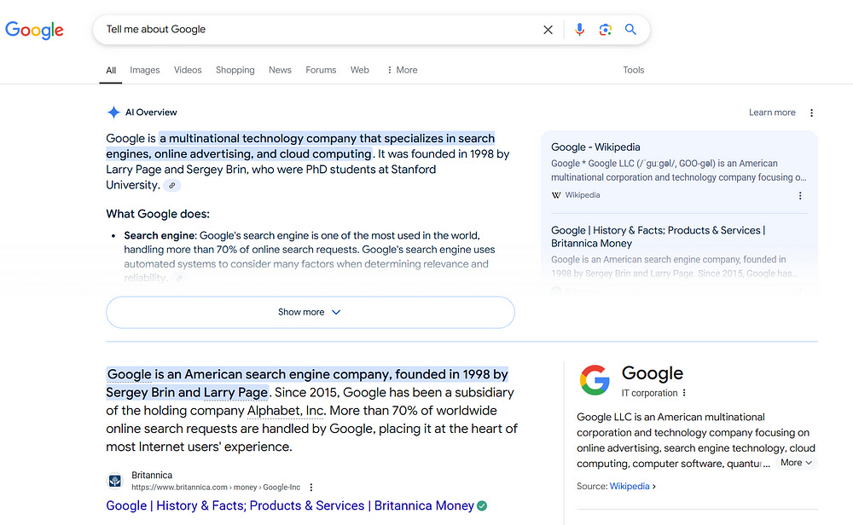Click the Britannica site name above URL
Screen dimensions: 853x525
[152, 475]
